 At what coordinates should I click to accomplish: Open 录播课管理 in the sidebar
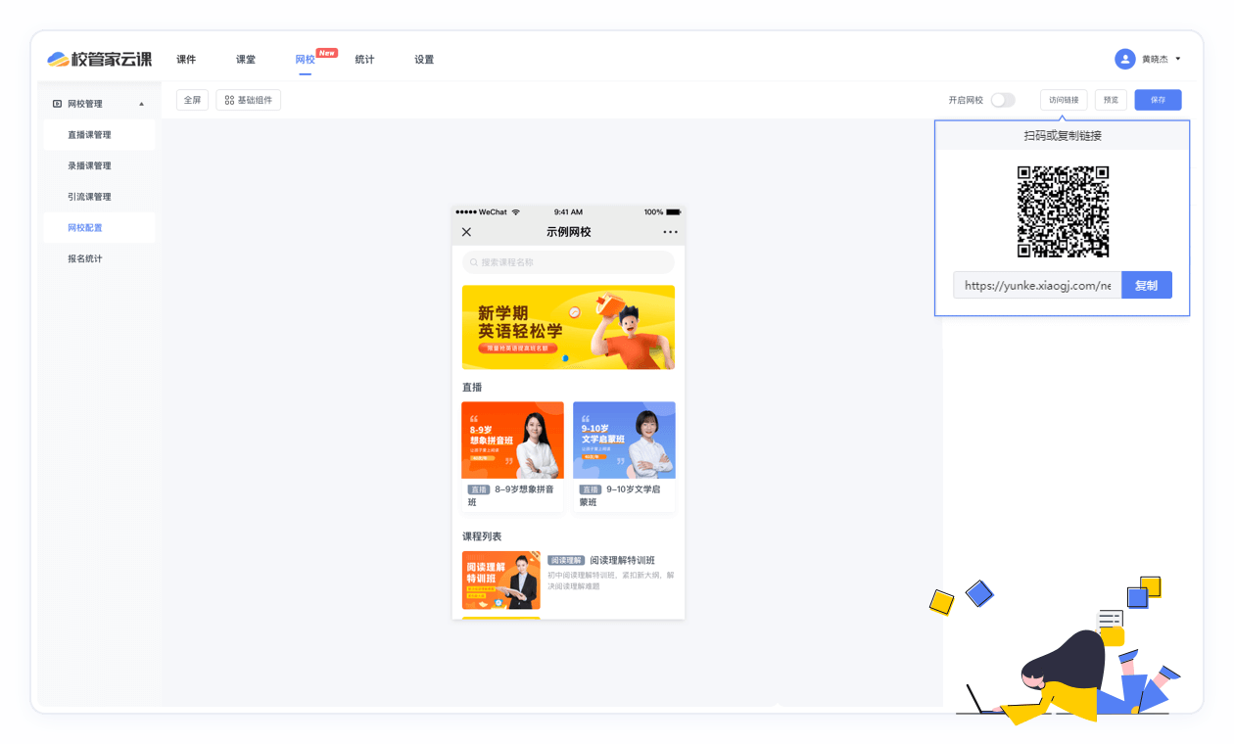tap(99, 166)
